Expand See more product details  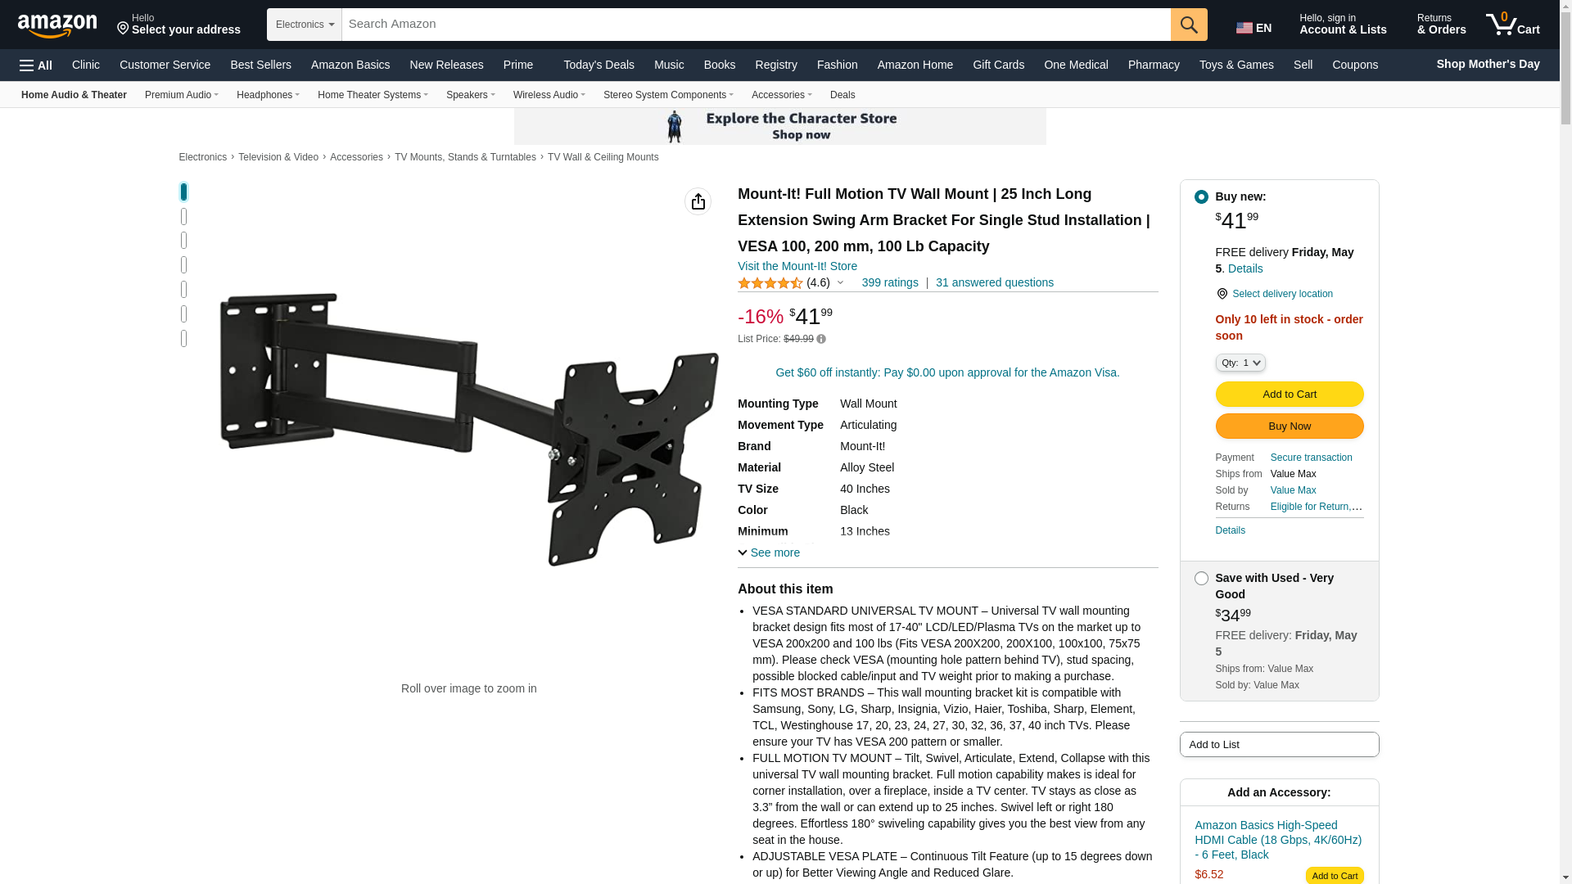(x=769, y=553)
